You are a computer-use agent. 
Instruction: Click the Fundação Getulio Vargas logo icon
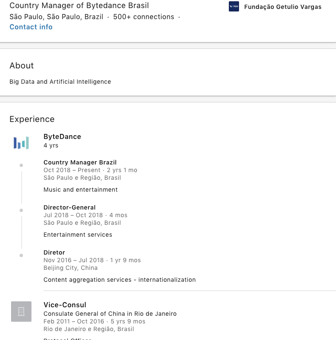click(x=233, y=7)
